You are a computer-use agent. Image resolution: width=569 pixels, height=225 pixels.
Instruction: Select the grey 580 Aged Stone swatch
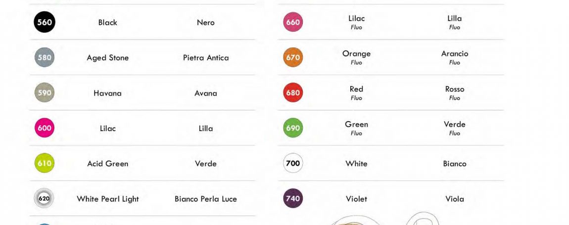(44, 57)
